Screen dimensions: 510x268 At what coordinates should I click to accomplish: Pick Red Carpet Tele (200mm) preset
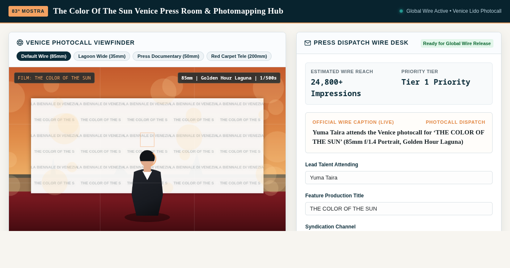(x=239, y=56)
